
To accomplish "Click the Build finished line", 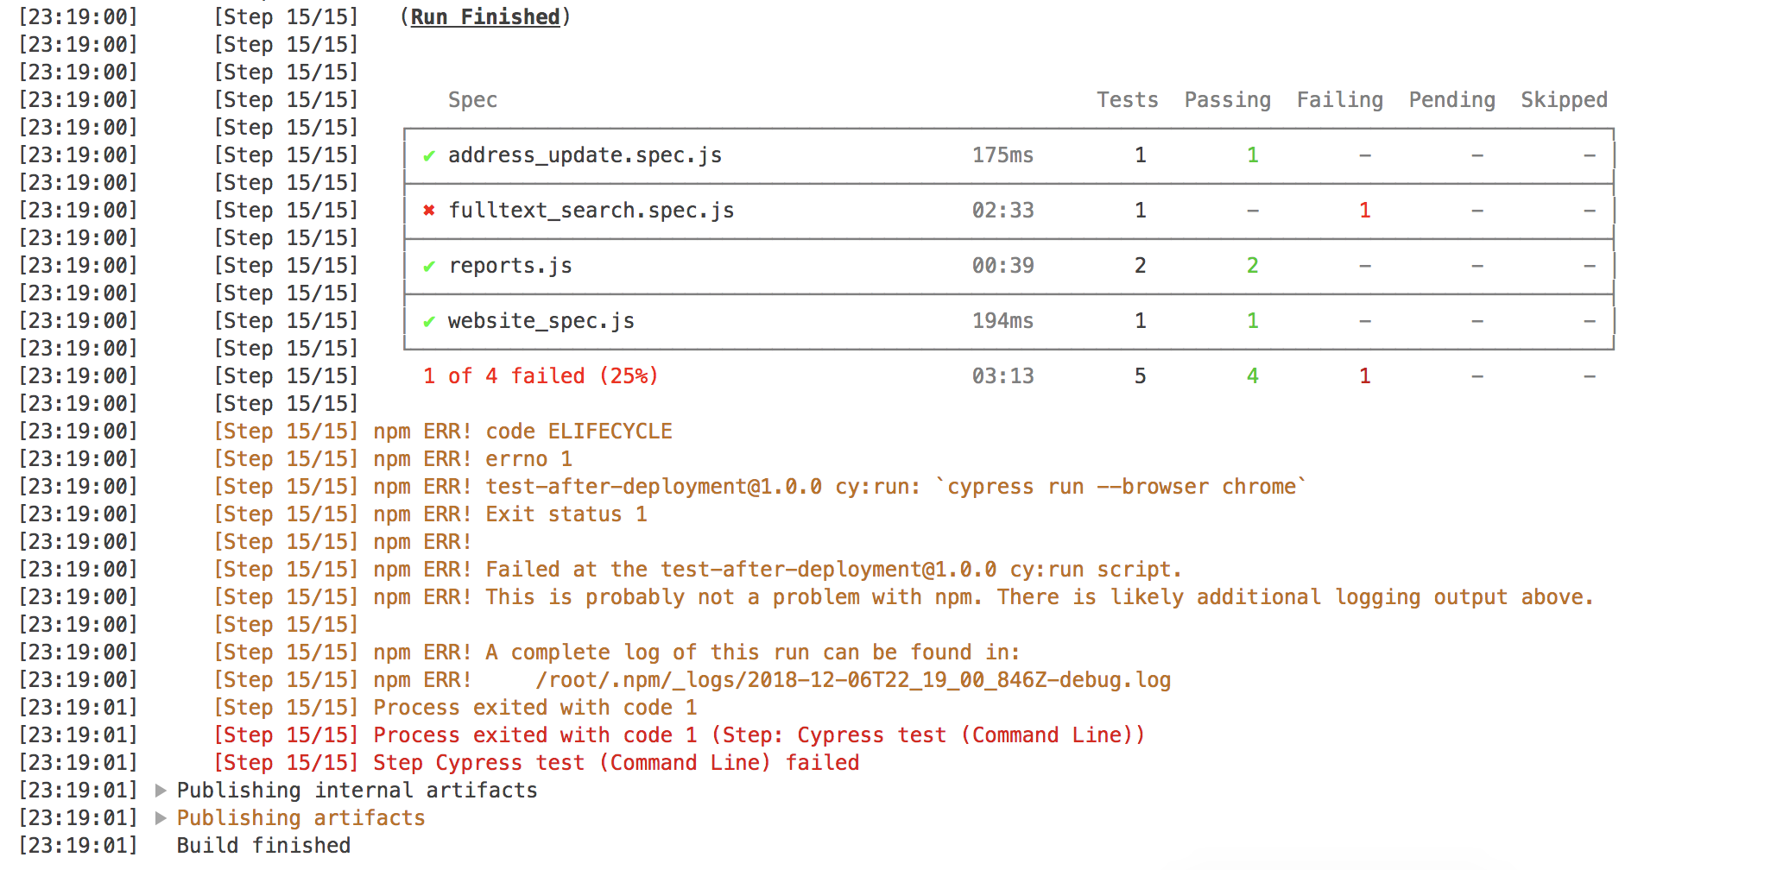I will 263,846.
